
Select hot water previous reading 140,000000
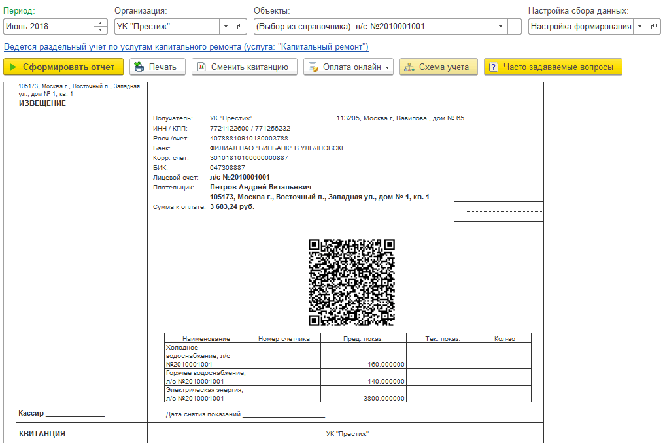point(386,382)
